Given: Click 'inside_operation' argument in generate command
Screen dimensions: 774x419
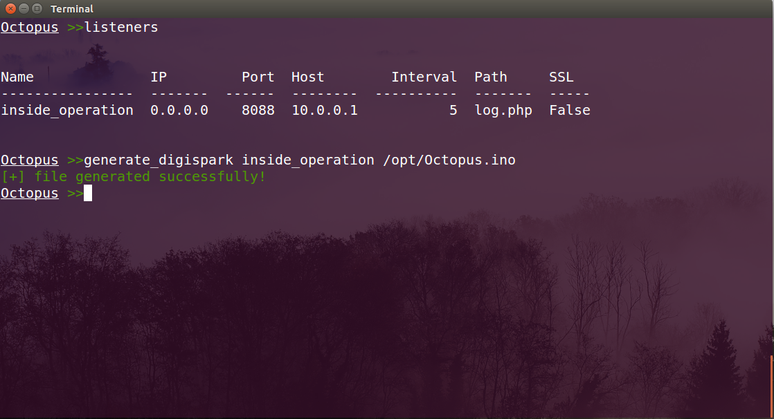Looking at the screenshot, I should pyautogui.click(x=308, y=160).
